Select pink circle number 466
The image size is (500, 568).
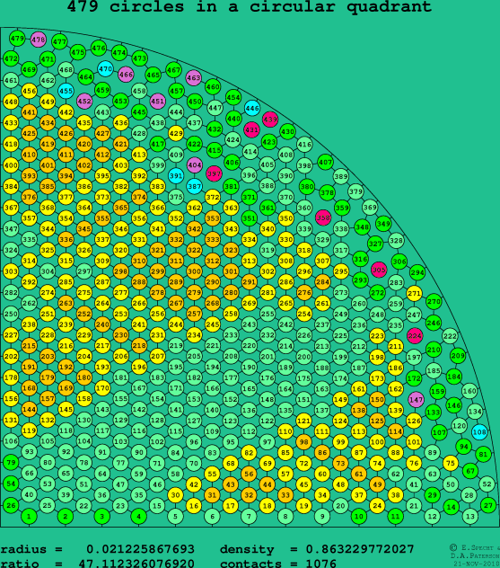tap(126, 75)
